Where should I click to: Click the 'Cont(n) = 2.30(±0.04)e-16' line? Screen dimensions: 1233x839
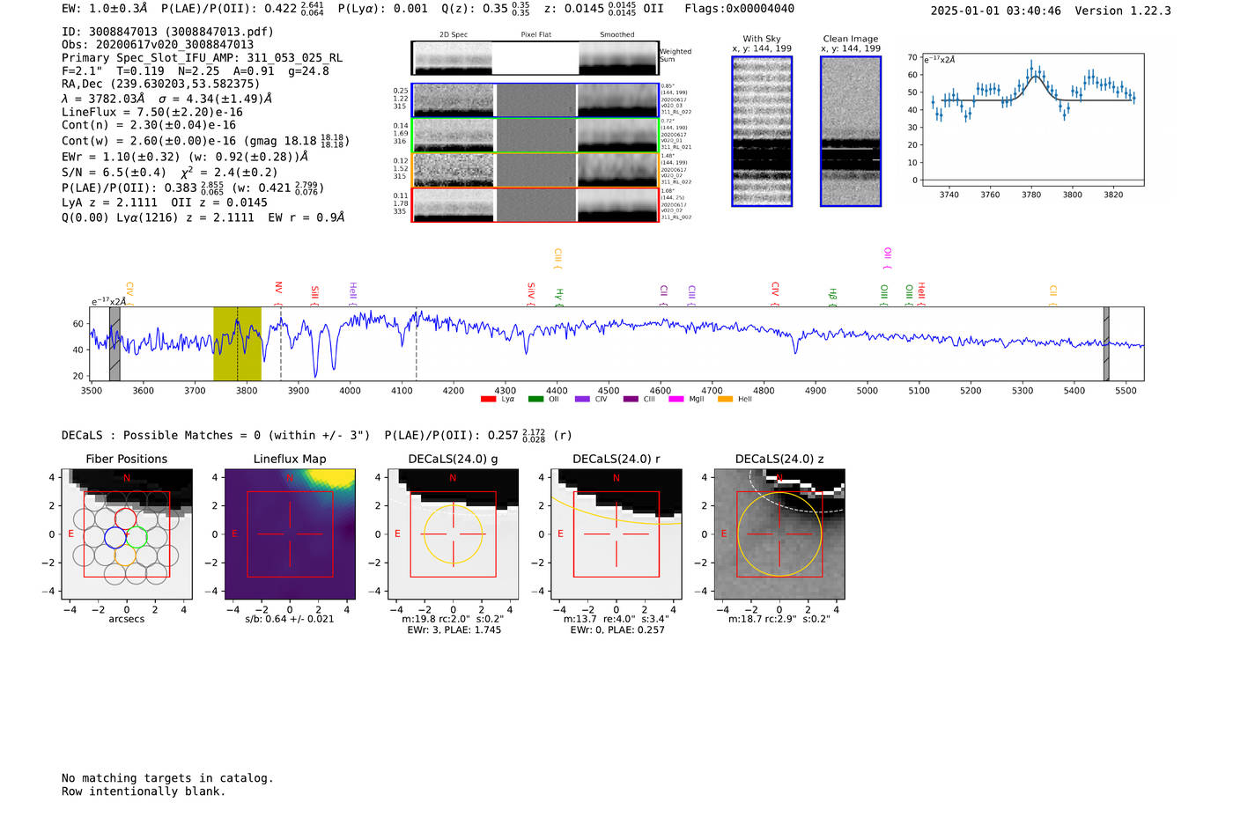pos(149,125)
